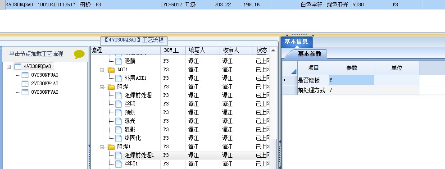445x169 pixels.
Task: Open the 基本参数 sub-tab
Action: 309,54
